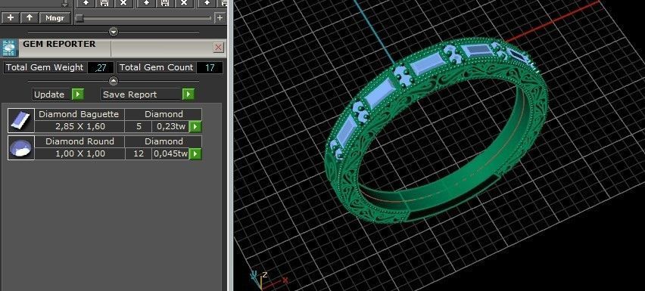Open the Mngr manager button
The width and height of the screenshot is (645, 291).
point(55,17)
